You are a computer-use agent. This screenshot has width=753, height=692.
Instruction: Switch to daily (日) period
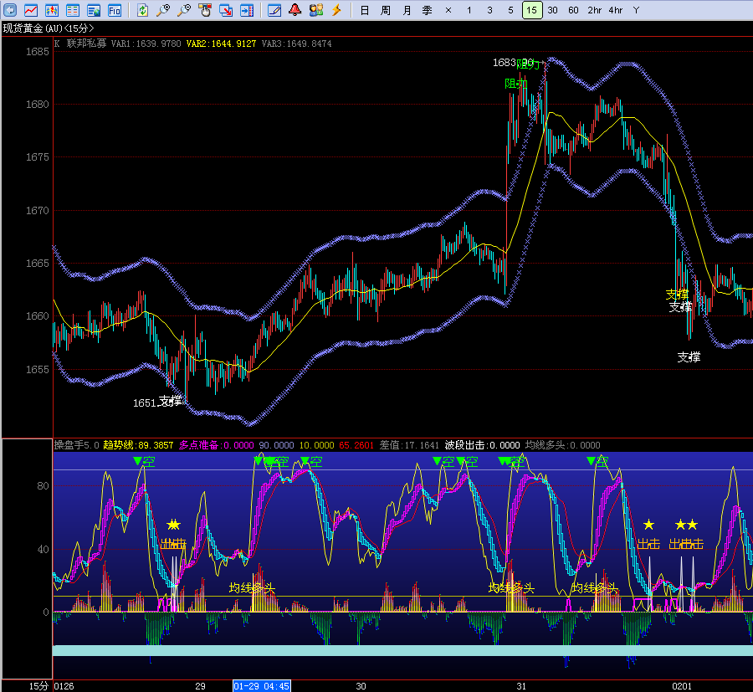coord(364,10)
